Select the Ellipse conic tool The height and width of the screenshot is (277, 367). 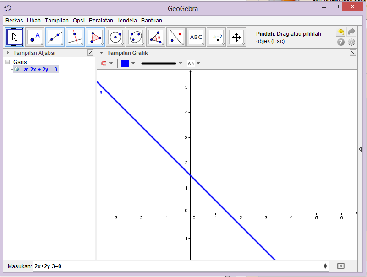pos(135,37)
